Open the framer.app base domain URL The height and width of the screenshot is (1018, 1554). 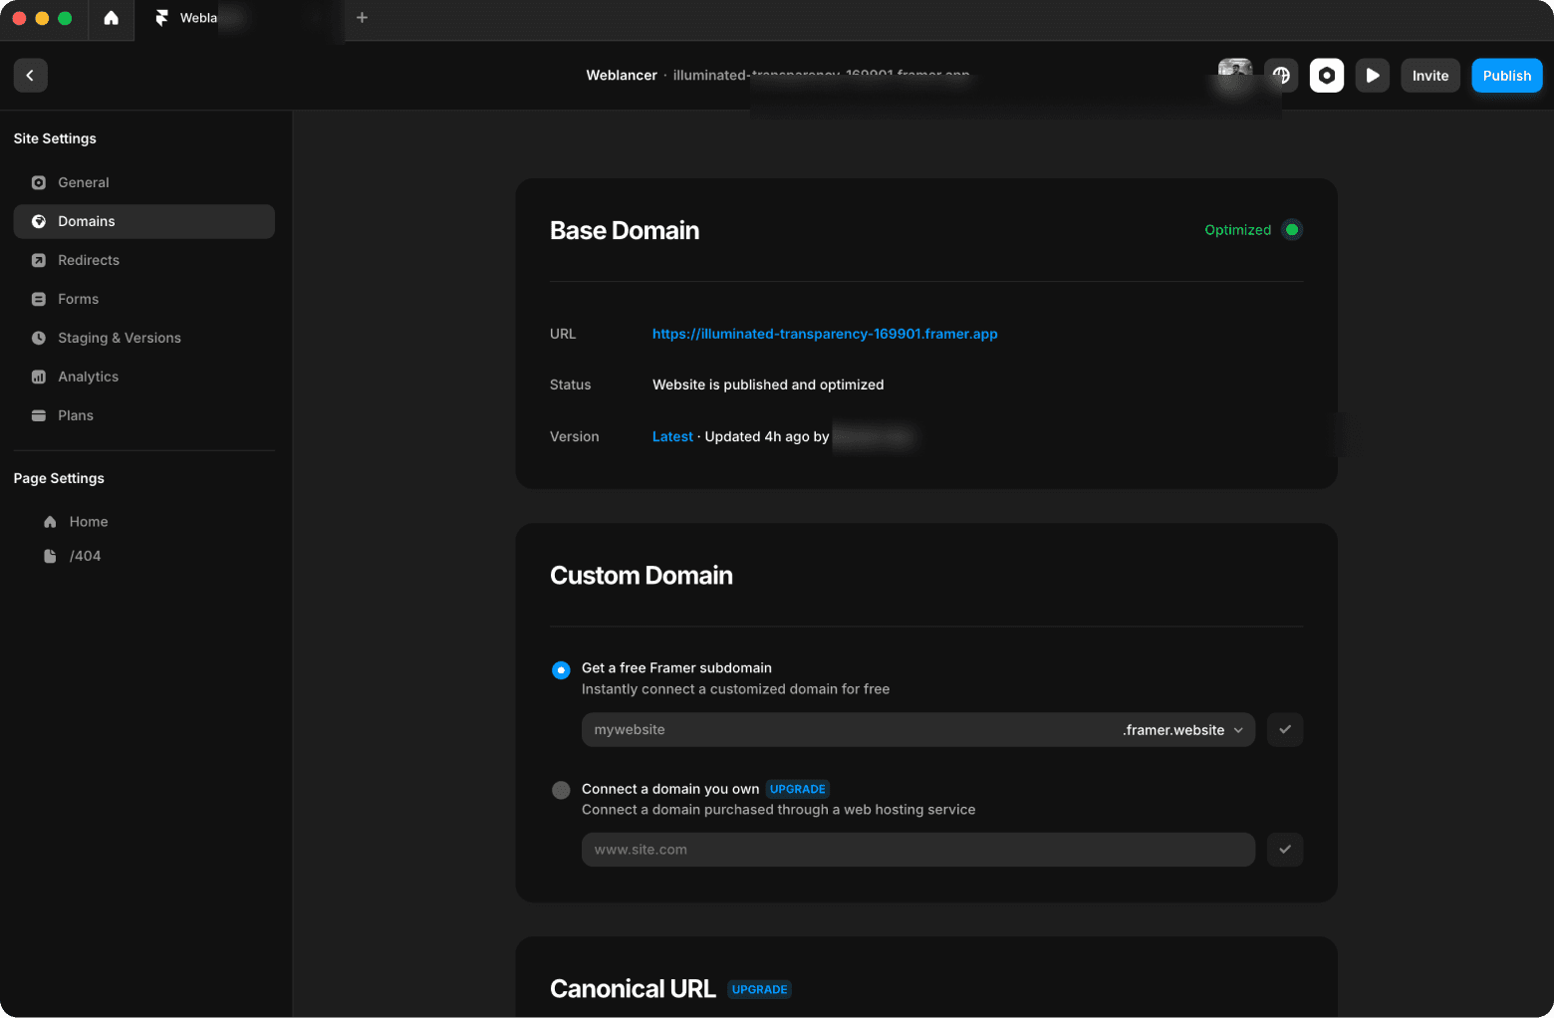tap(825, 335)
